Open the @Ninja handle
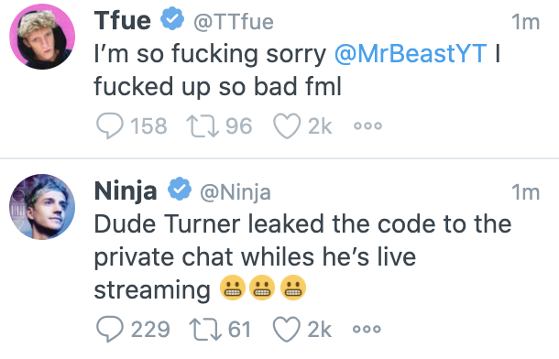559x359 pixels. pyautogui.click(x=236, y=192)
